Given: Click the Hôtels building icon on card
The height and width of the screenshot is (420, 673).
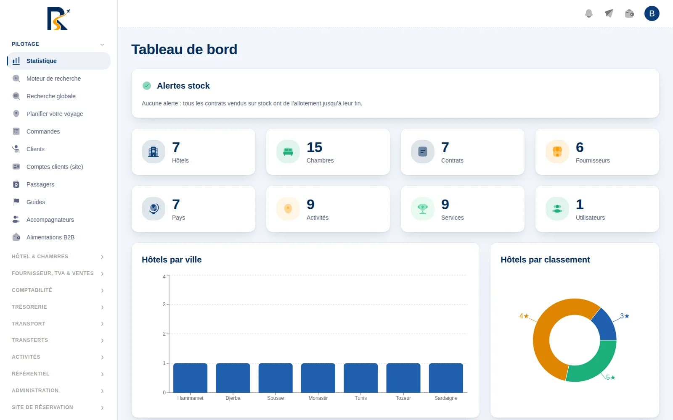Looking at the screenshot, I should (154, 152).
